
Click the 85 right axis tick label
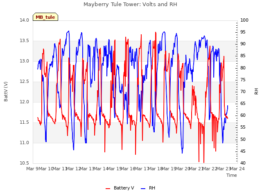[243, 56]
